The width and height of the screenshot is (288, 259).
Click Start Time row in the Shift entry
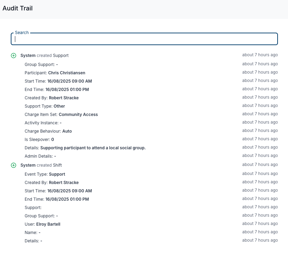[x=58, y=191]
